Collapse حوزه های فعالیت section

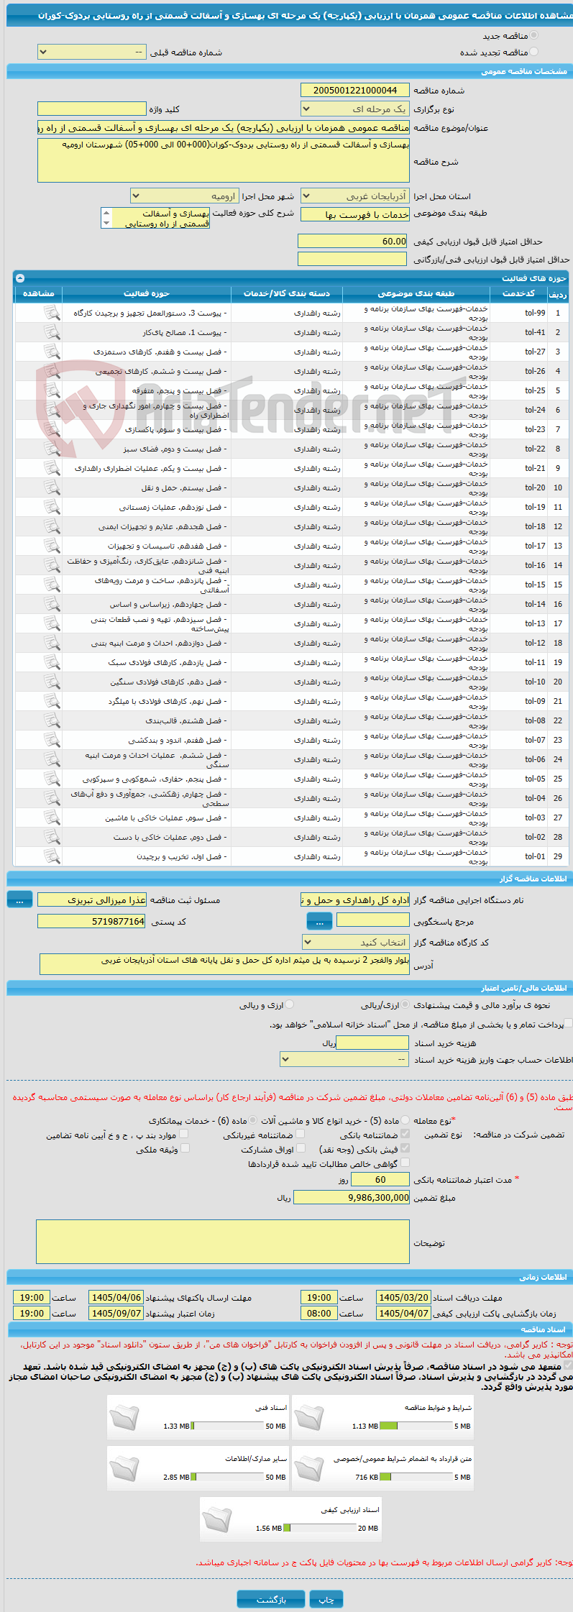point(20,278)
